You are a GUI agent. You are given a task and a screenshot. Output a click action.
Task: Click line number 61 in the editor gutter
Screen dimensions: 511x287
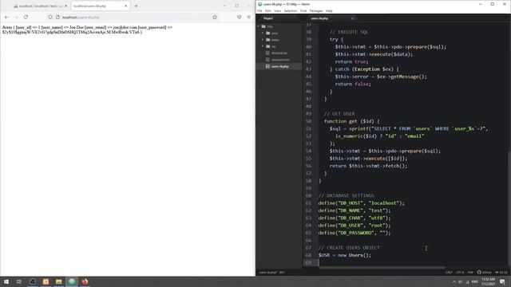308,203
